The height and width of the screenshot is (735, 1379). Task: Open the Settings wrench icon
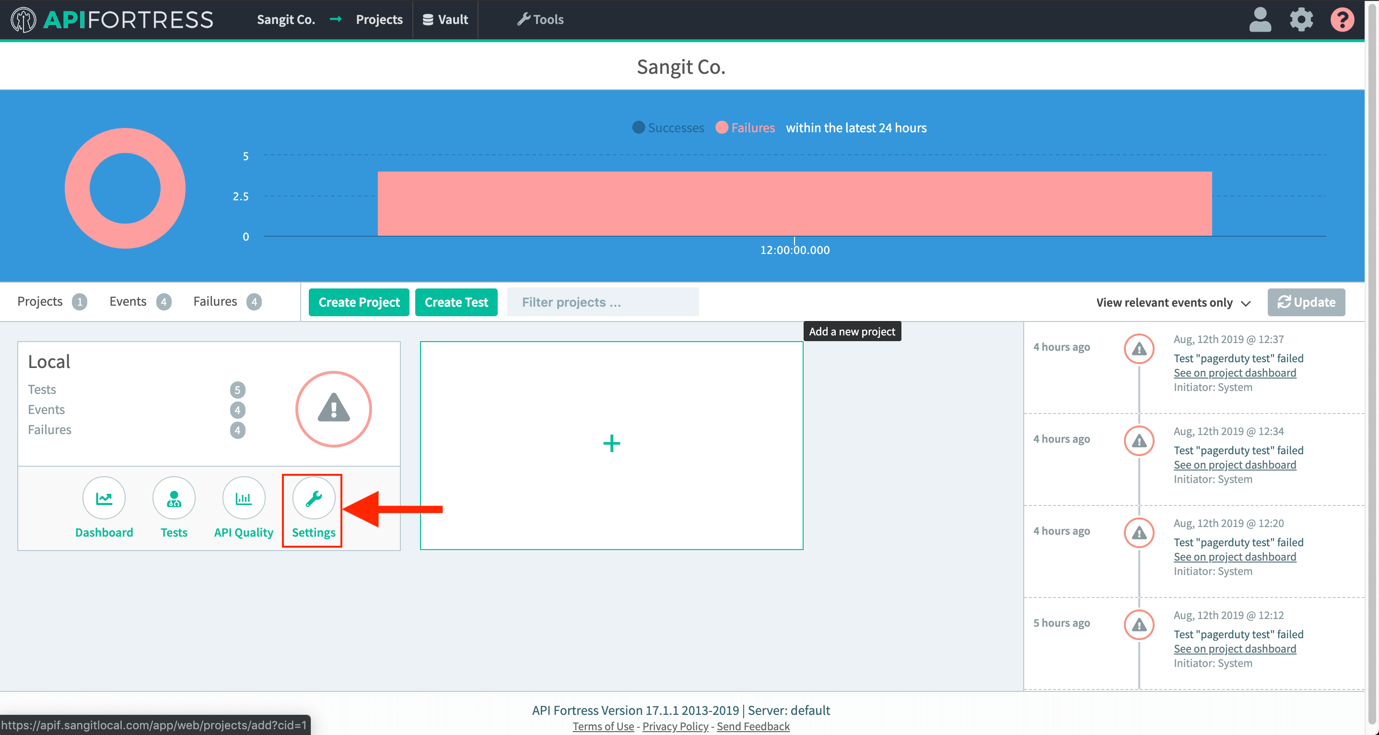314,498
